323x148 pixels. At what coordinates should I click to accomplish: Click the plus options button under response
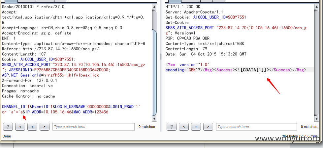pyautogui.click(x=196, y=127)
